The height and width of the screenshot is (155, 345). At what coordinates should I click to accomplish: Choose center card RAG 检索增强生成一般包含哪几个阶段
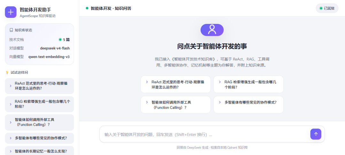click(249, 84)
